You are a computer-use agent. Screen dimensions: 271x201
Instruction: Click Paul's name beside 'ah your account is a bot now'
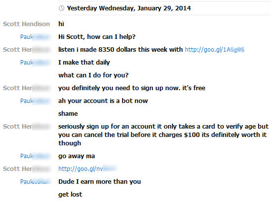(36, 101)
